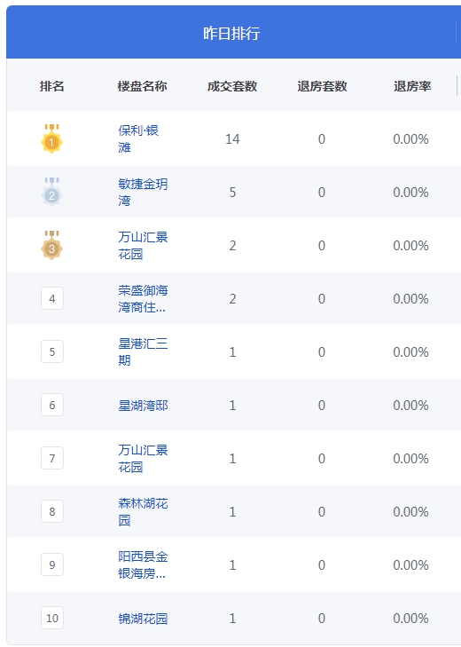Open 万山汇景花园 link in rank 3 row
461x647 pixels.
point(143,245)
